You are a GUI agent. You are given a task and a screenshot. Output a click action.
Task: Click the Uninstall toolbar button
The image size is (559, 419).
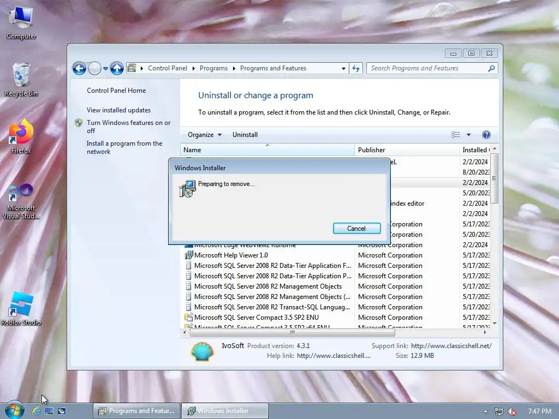[x=245, y=135]
